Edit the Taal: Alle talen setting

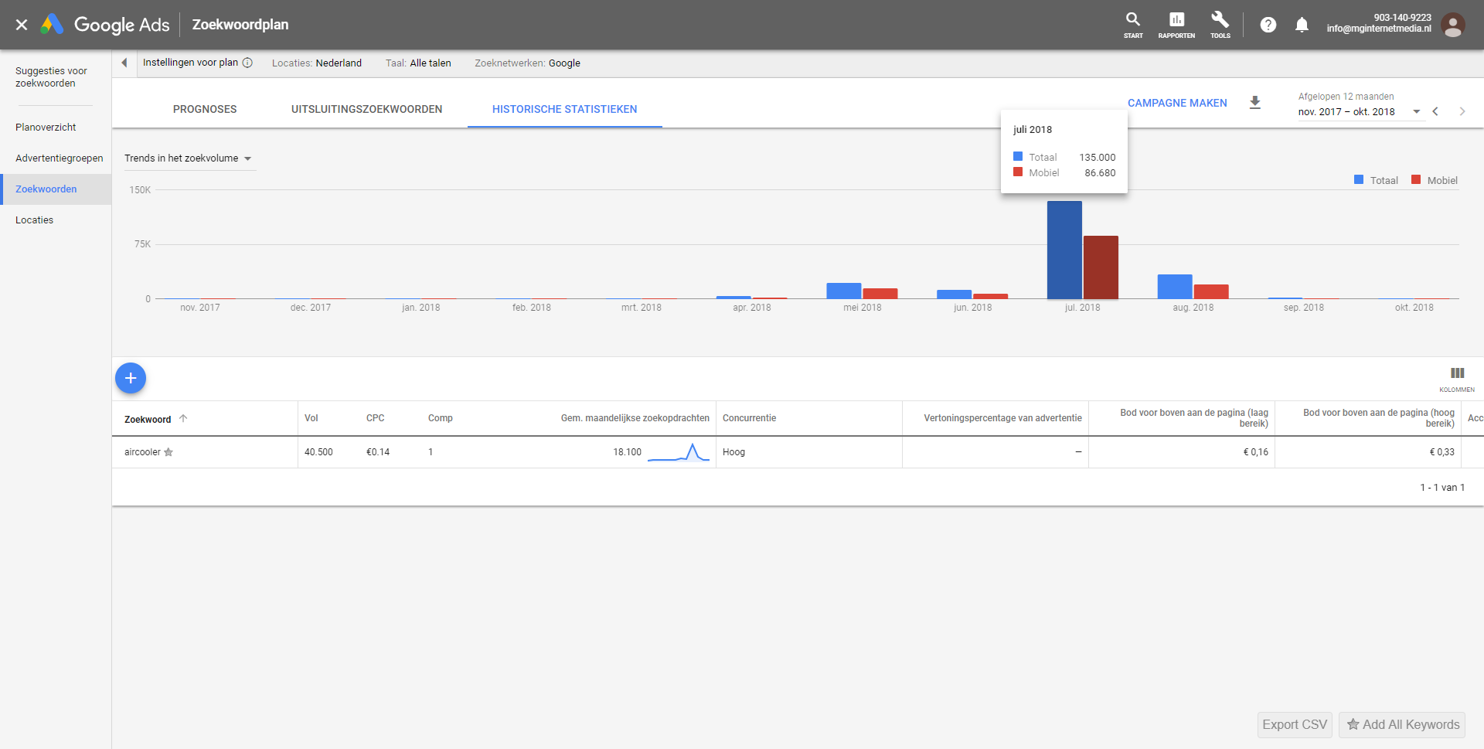pyautogui.click(x=418, y=63)
